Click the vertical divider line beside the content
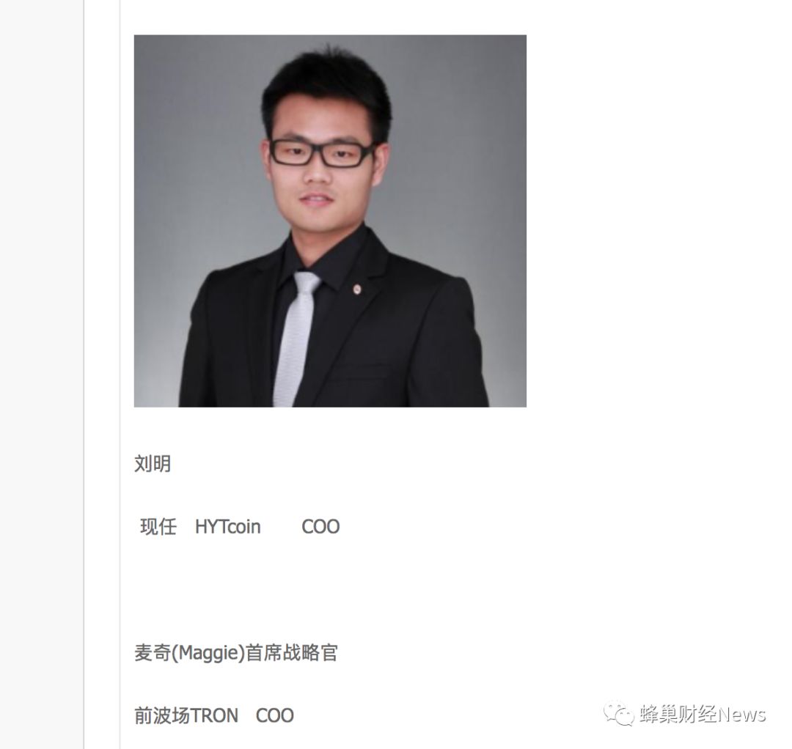The image size is (792, 749). click(x=120, y=374)
